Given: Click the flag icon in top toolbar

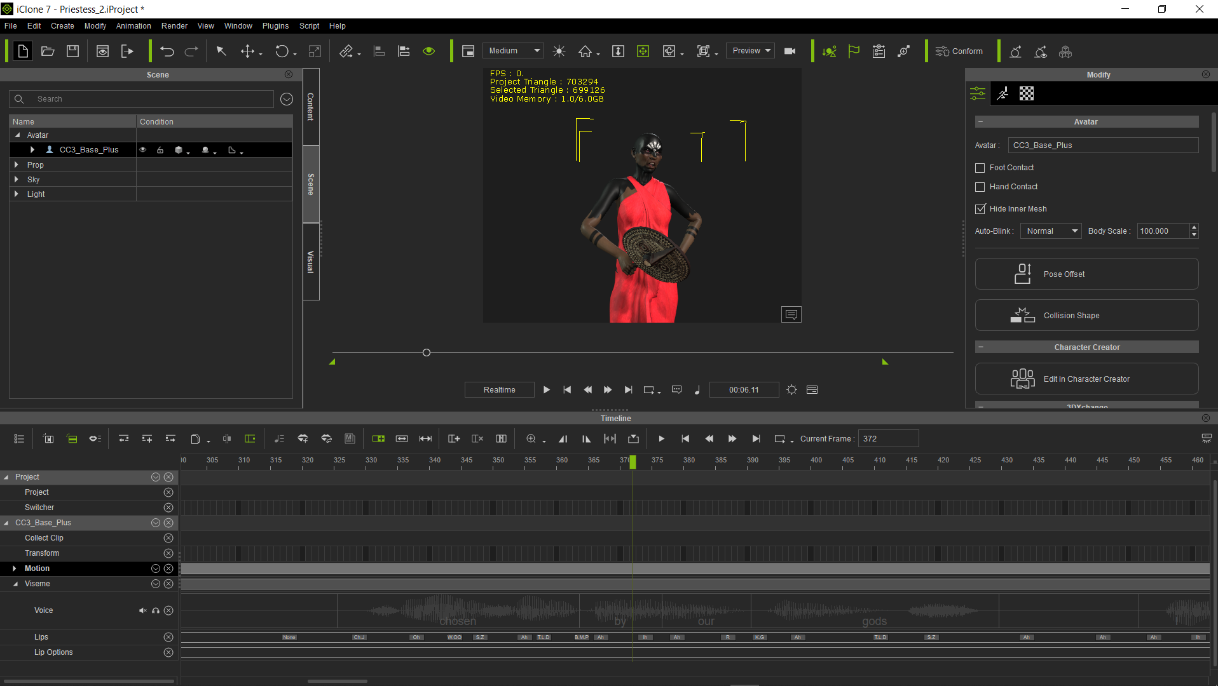Looking at the screenshot, I should point(854,51).
